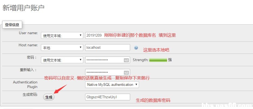Click the Host name label

[28, 45]
